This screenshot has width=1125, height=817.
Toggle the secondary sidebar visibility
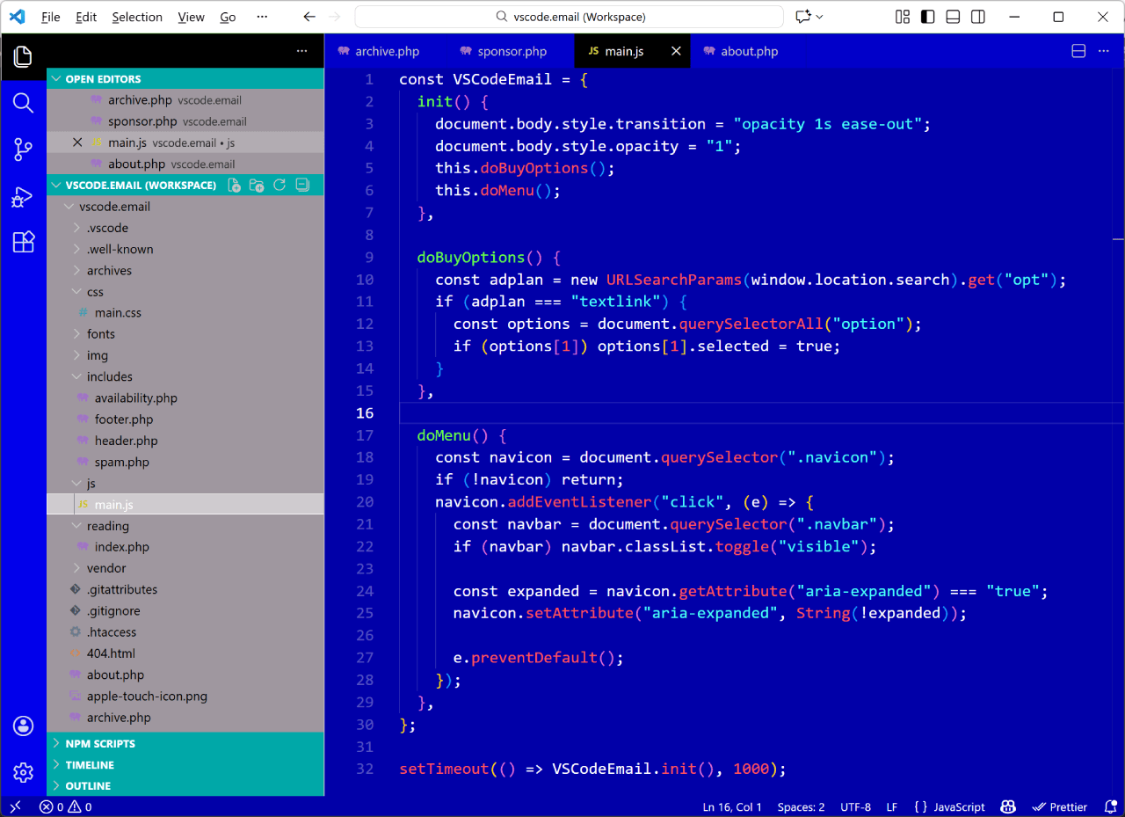pos(978,15)
